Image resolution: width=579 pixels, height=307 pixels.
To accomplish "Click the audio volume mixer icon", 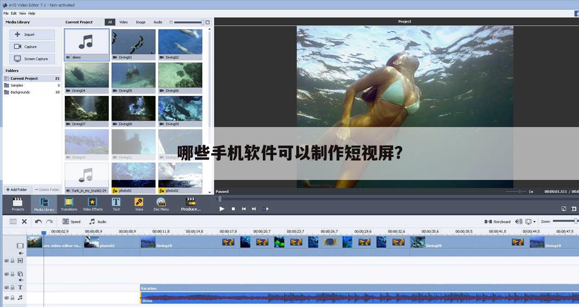I will click(x=518, y=222).
